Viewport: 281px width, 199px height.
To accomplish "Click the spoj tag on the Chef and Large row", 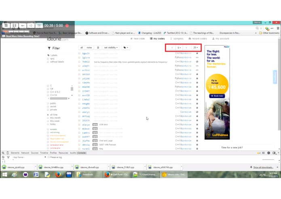I will 95,141.
